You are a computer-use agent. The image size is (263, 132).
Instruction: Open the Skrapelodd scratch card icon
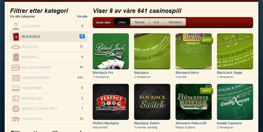point(16,98)
